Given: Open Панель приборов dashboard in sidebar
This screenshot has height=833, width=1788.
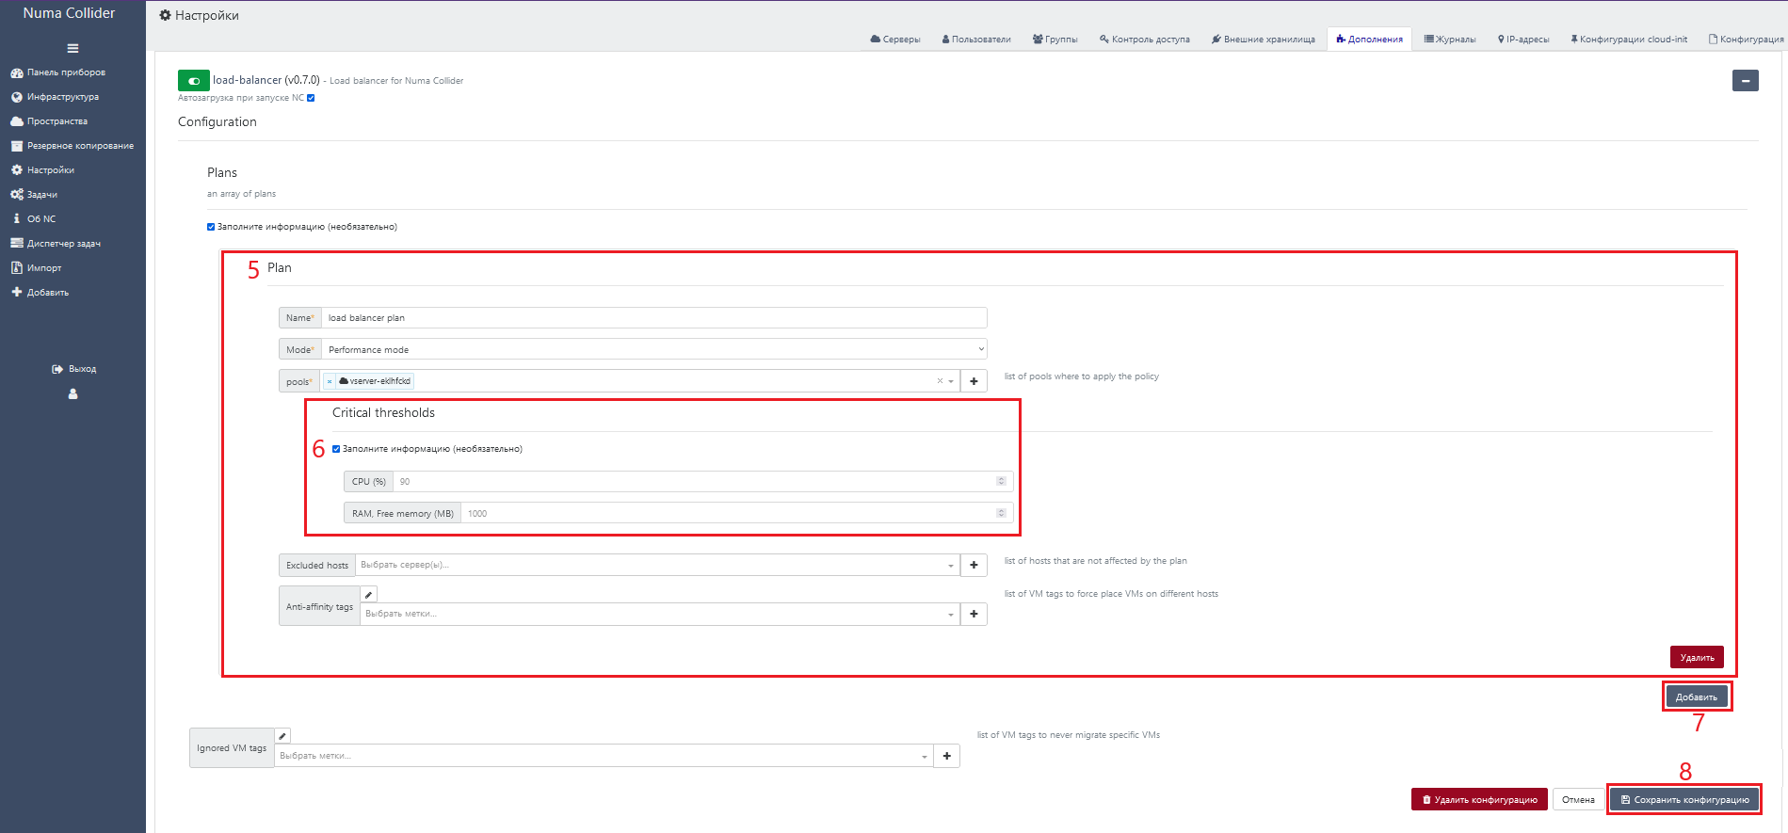Looking at the screenshot, I should [x=57, y=72].
